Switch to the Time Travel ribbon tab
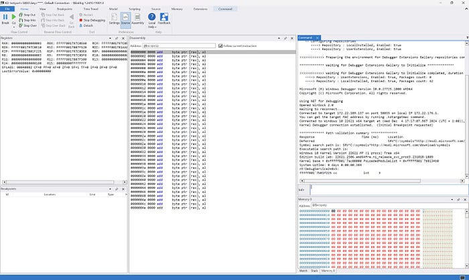Screen dimensions: 469x280 [x=90, y=9]
